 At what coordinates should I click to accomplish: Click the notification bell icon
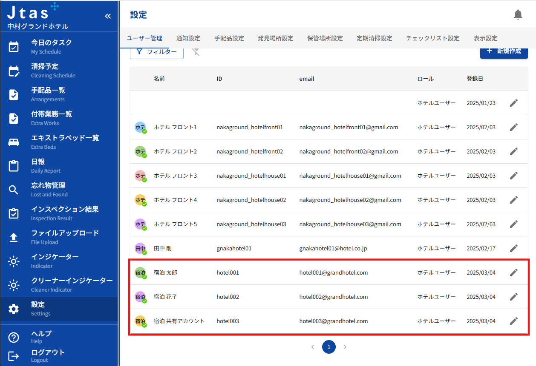[x=518, y=15]
